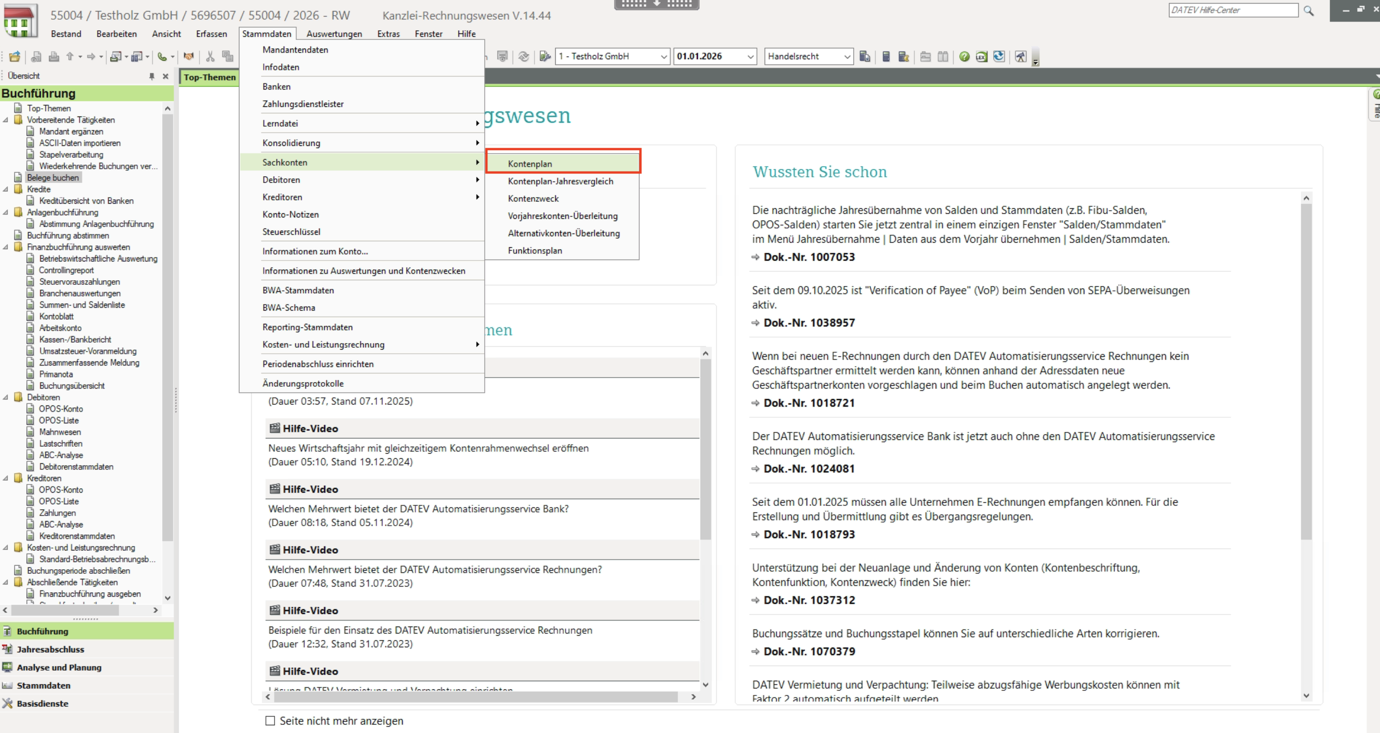The width and height of the screenshot is (1380, 733).
Task: Open 'Umsatzsteuer-Voranmeldung' tree item
Action: (x=88, y=351)
